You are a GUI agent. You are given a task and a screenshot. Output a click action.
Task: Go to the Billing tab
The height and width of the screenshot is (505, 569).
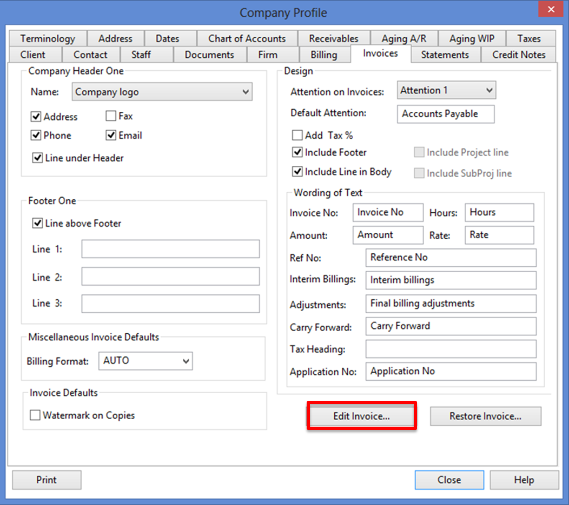pos(323,55)
